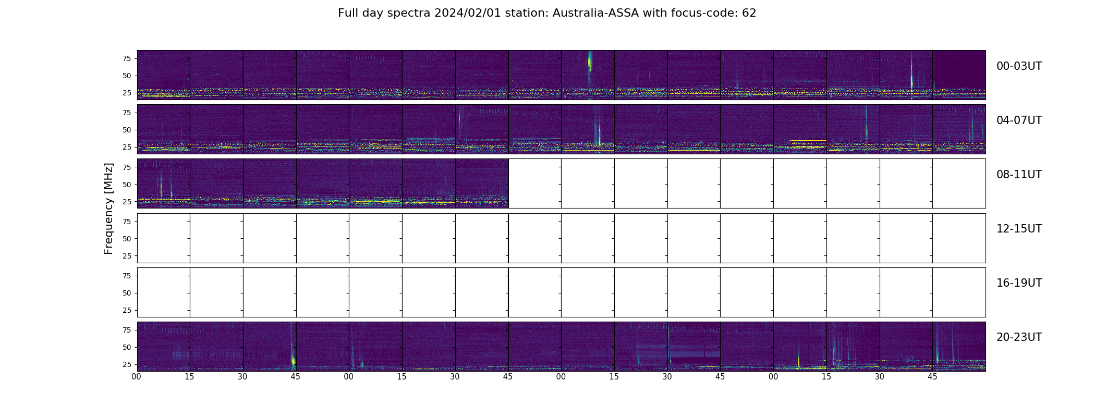This screenshot has width=1095, height=417.
Task: Click the rightmost 45 tick on time axis
Action: [932, 376]
